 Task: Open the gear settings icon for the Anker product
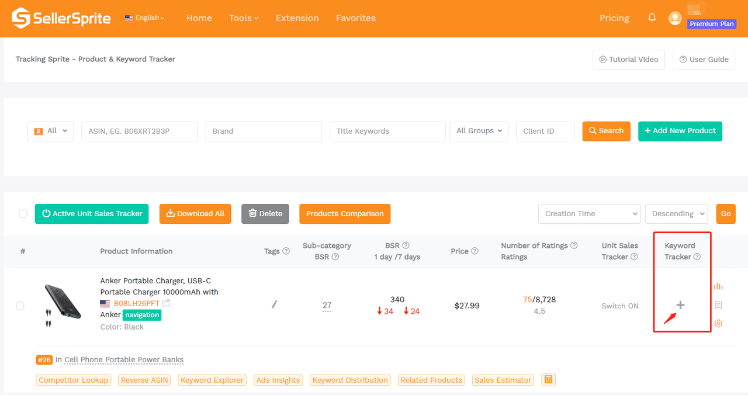pos(718,323)
